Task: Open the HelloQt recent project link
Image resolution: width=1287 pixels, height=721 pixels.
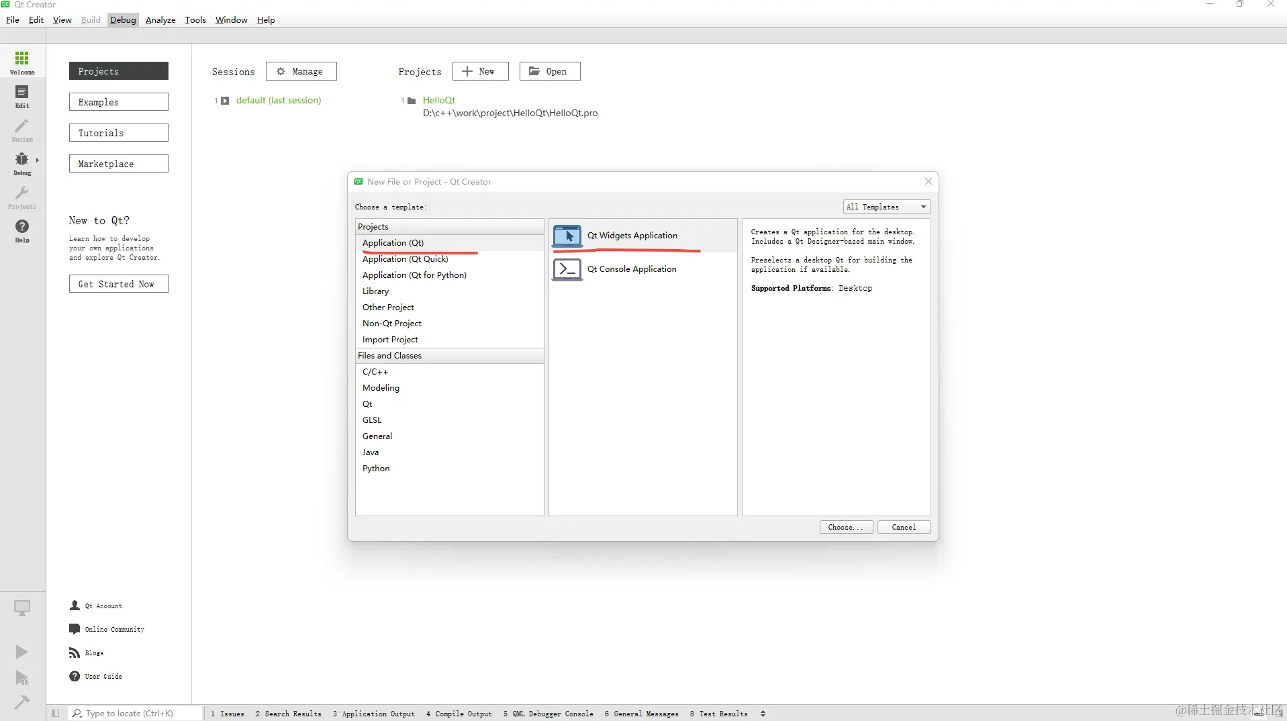Action: tap(439, 100)
